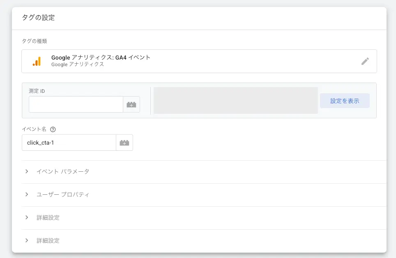Expand the イベント パラメータ chevron arrow
This screenshot has width=396, height=258.
(27, 171)
